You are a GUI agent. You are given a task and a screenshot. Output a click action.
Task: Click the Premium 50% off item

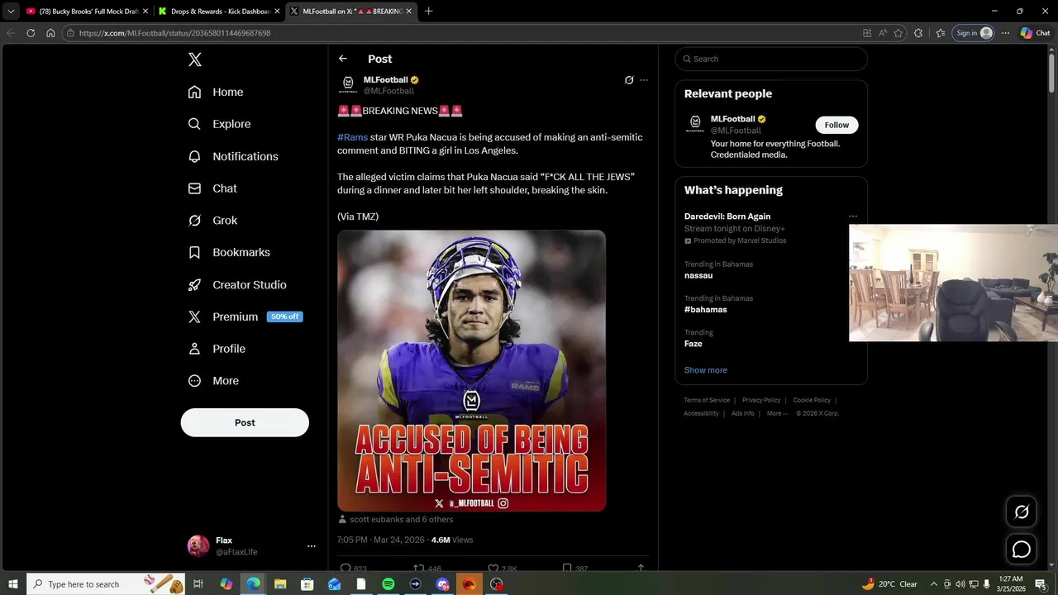coord(245,317)
